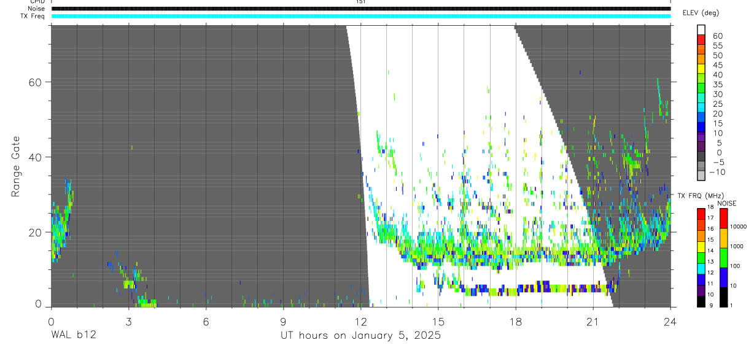Viewport: 754px width, 348px height.
Task: Select x-axis tick label '3'
Action: coord(128,322)
